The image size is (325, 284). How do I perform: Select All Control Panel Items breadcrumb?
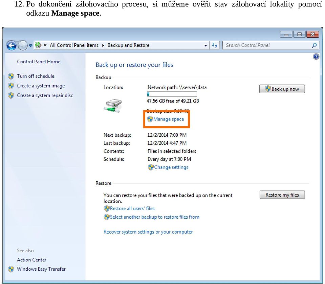pyautogui.click(x=74, y=45)
